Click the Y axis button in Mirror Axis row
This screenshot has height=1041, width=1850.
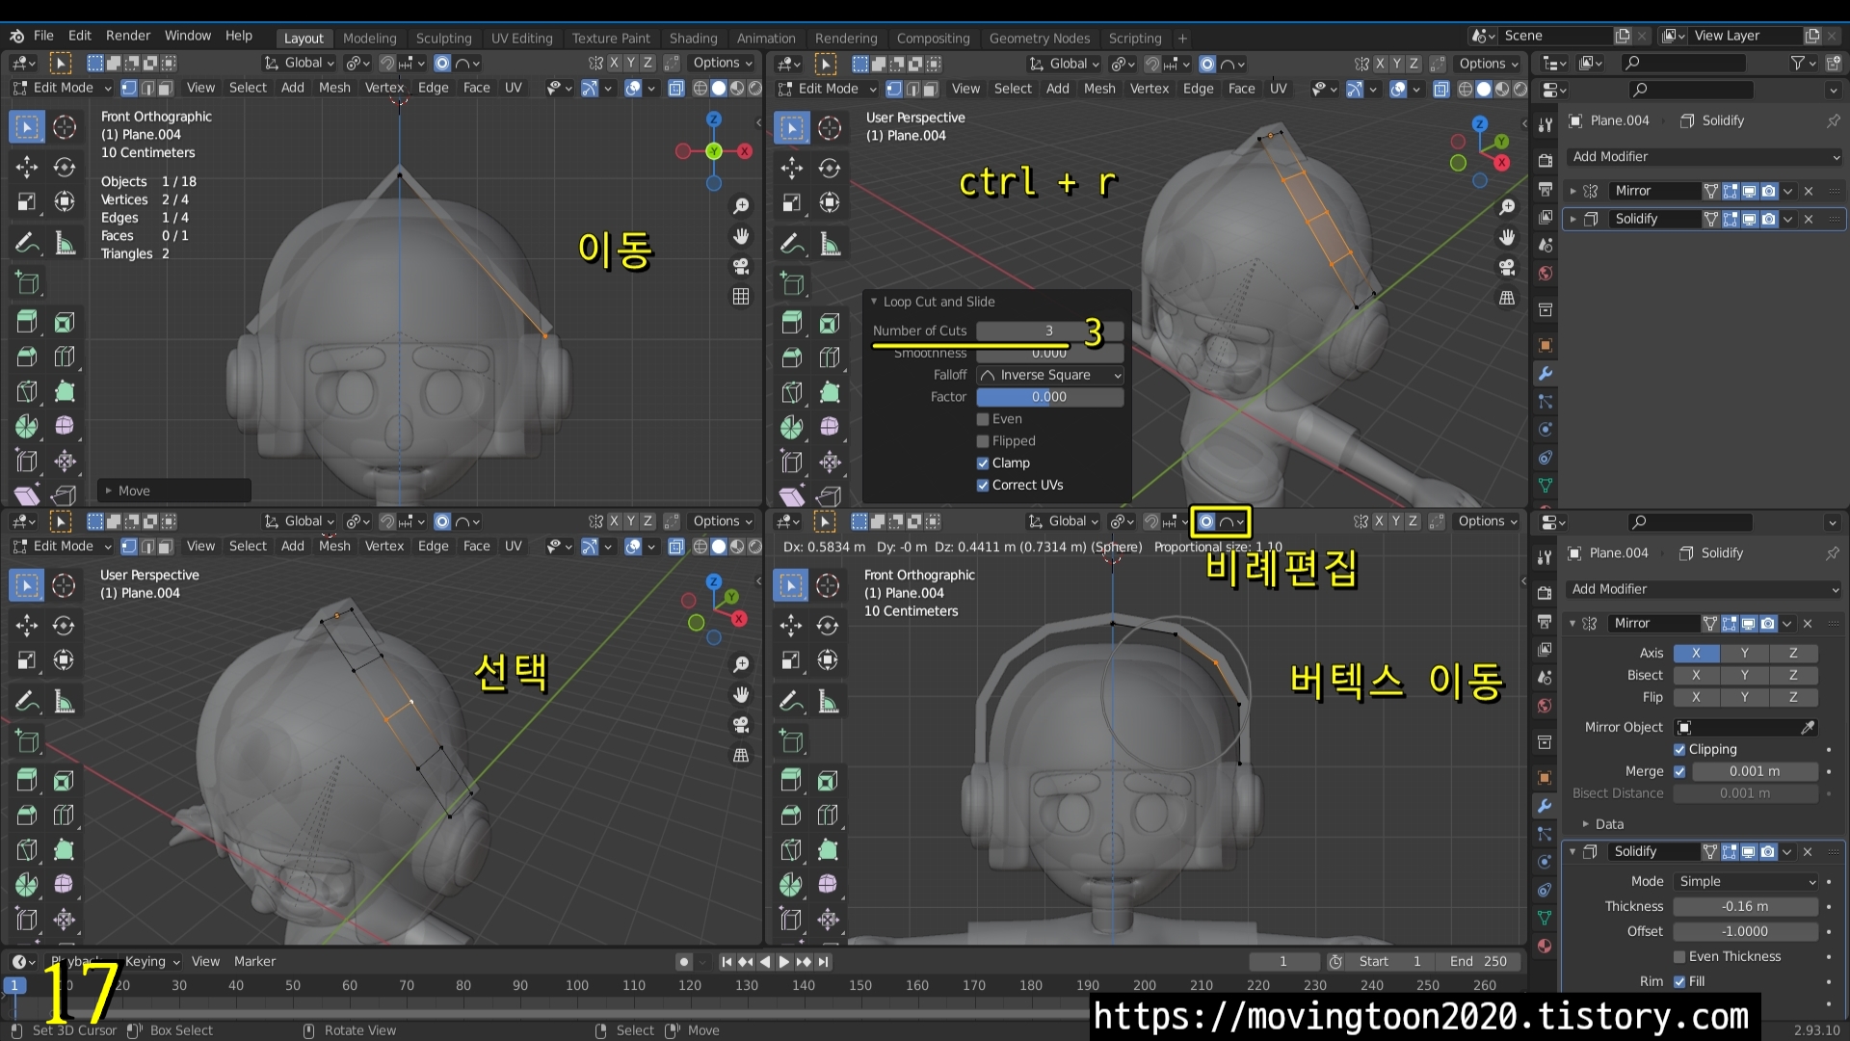pos(1744,654)
